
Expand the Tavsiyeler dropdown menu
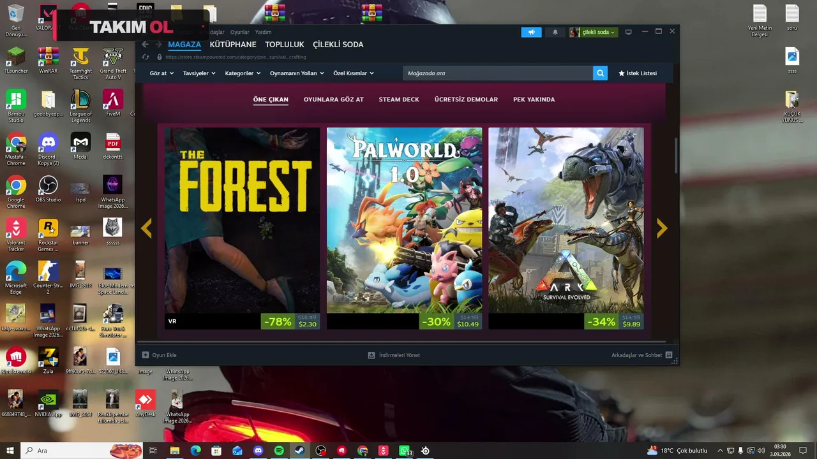pos(199,73)
